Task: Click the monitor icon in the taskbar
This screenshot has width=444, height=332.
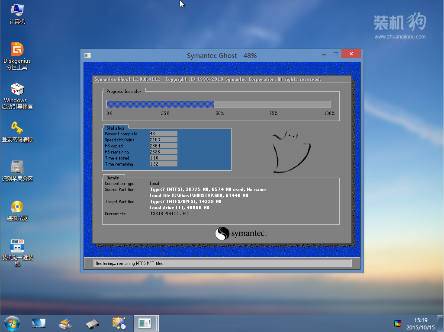Action: (x=39, y=323)
